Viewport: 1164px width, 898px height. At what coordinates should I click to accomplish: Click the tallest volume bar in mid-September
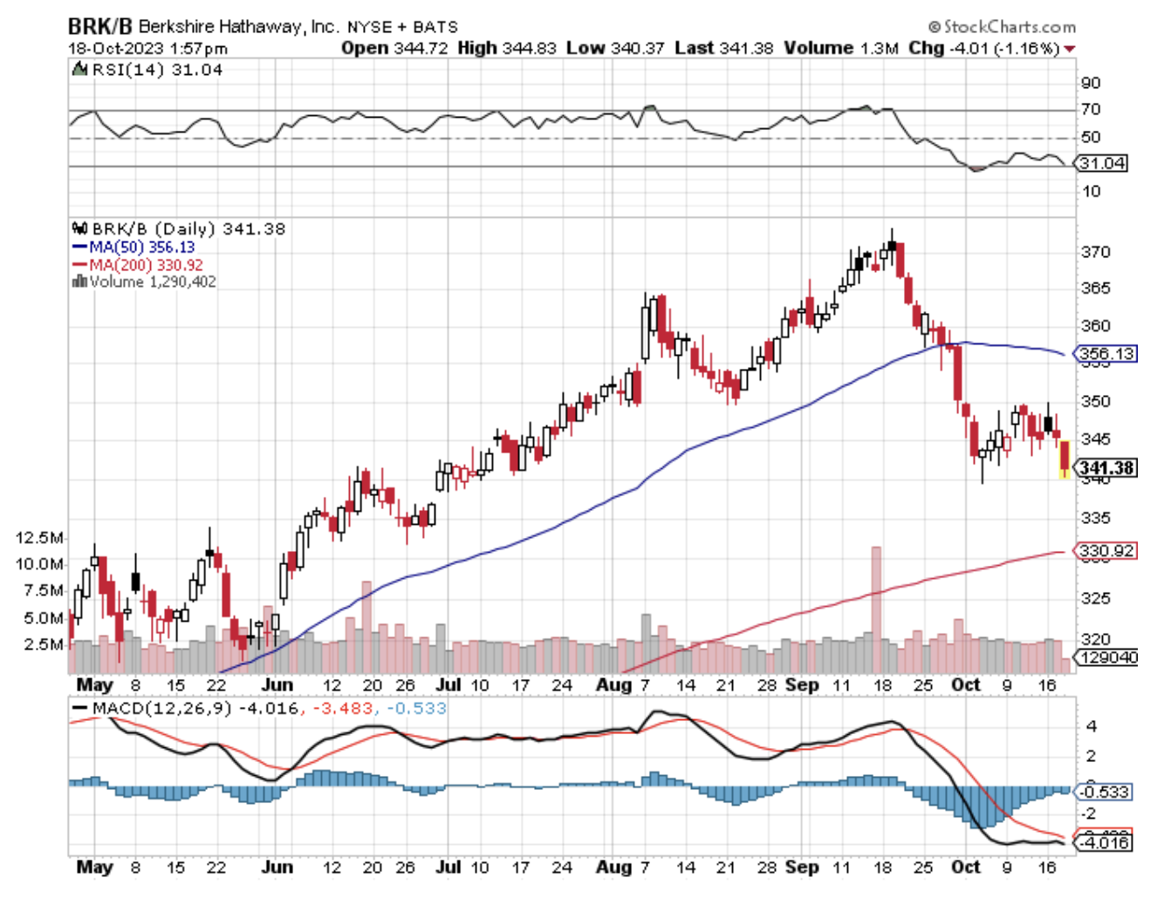(876, 609)
